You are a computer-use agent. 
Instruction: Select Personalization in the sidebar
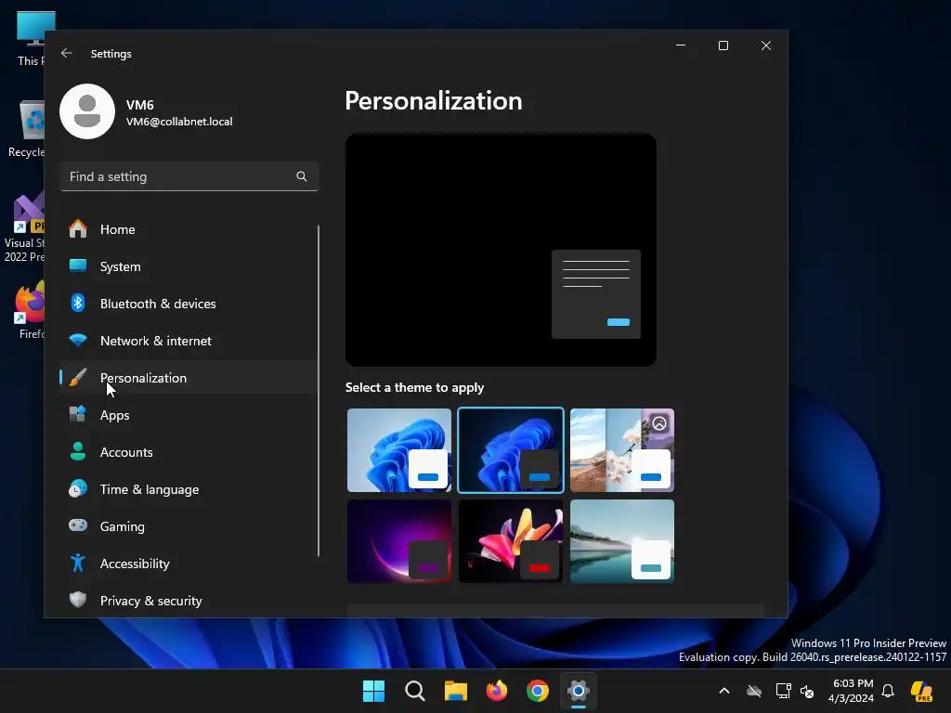pos(188,377)
